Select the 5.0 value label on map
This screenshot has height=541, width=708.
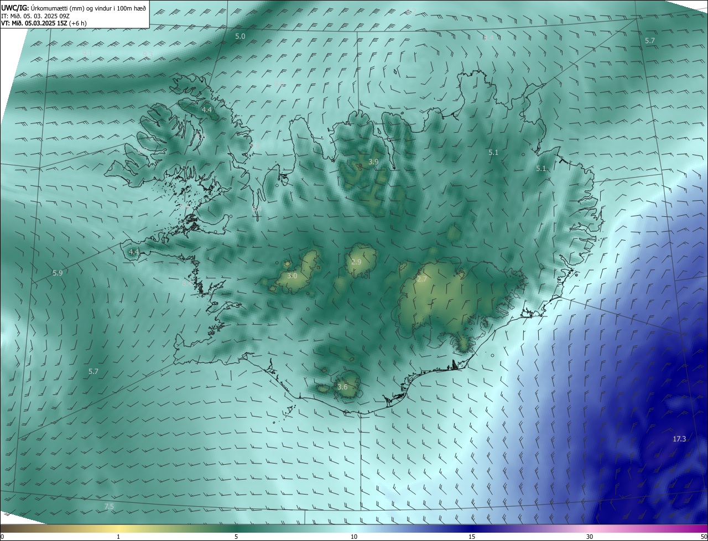point(240,36)
